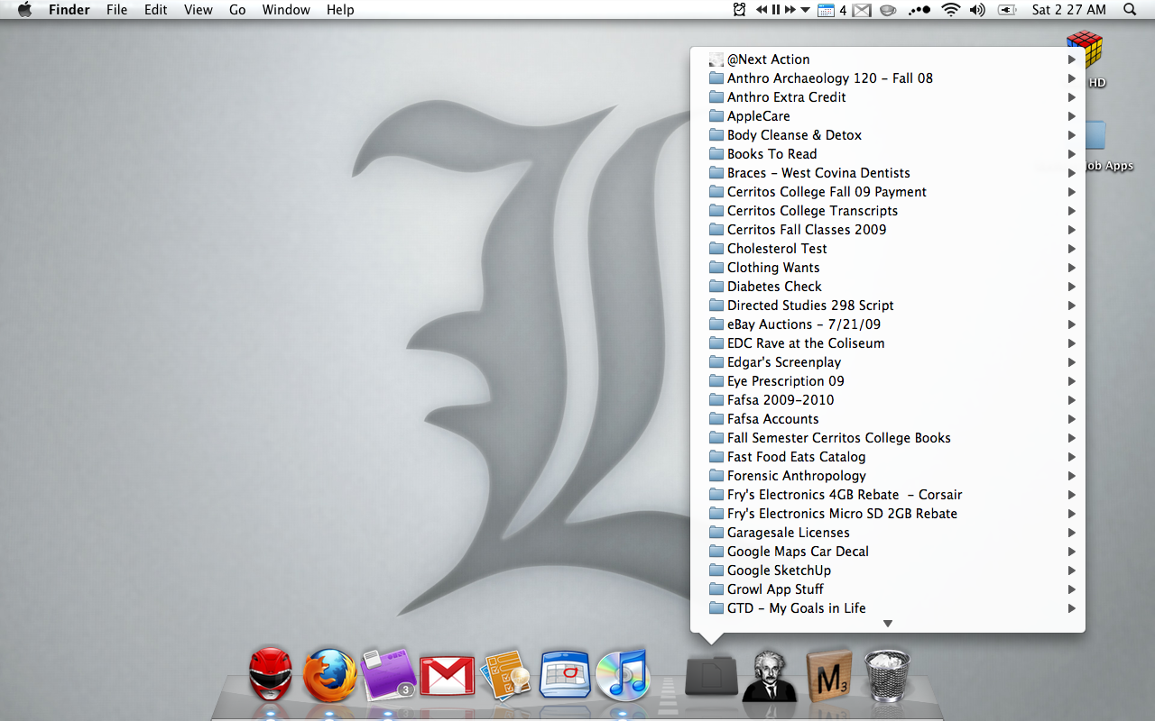Open the Anthro Extra Credit folder
This screenshot has width=1155, height=721.
pos(888,97)
